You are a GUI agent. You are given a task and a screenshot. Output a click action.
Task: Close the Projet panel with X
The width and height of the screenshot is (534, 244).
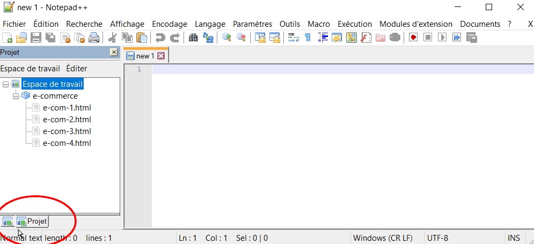click(114, 52)
